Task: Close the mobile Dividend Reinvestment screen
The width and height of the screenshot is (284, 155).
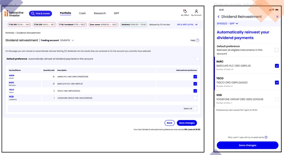Action: (x=277, y=17)
